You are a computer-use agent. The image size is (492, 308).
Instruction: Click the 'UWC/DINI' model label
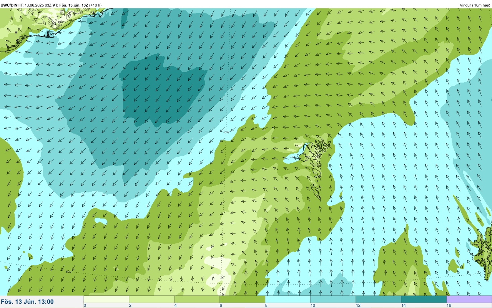[10, 5]
